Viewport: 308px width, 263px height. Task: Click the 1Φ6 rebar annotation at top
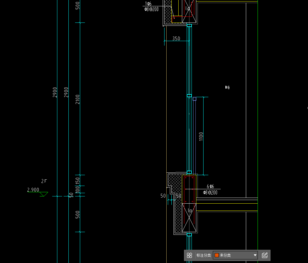pos(148,4)
